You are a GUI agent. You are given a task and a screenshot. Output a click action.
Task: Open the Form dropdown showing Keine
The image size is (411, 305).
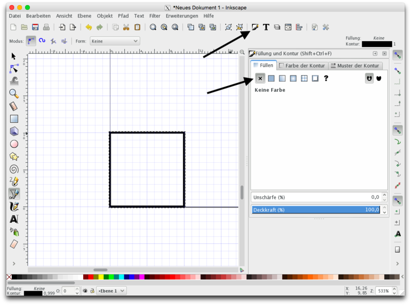click(114, 41)
